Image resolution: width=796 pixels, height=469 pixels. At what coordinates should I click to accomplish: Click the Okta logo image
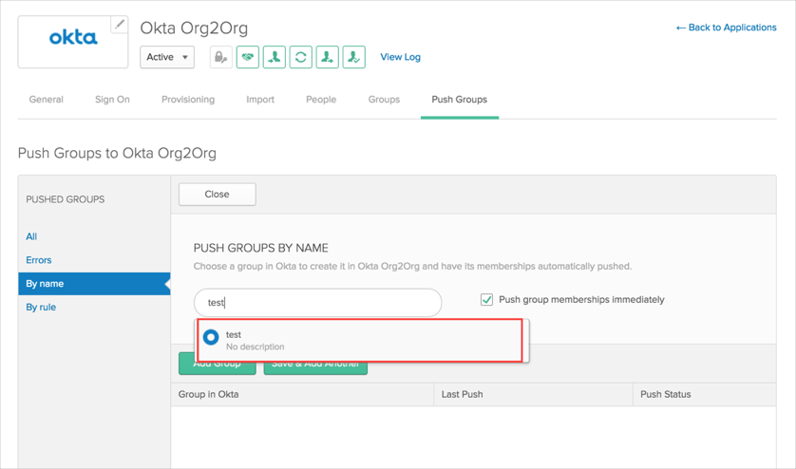pyautogui.click(x=73, y=39)
